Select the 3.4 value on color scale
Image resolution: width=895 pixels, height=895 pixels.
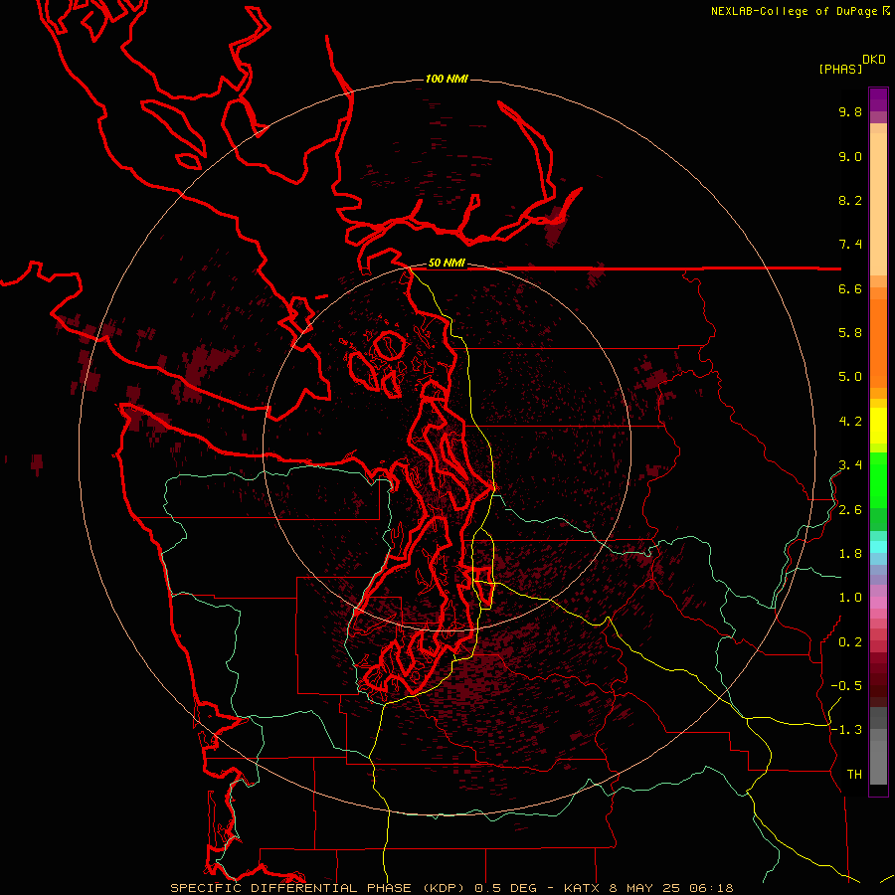(x=850, y=465)
